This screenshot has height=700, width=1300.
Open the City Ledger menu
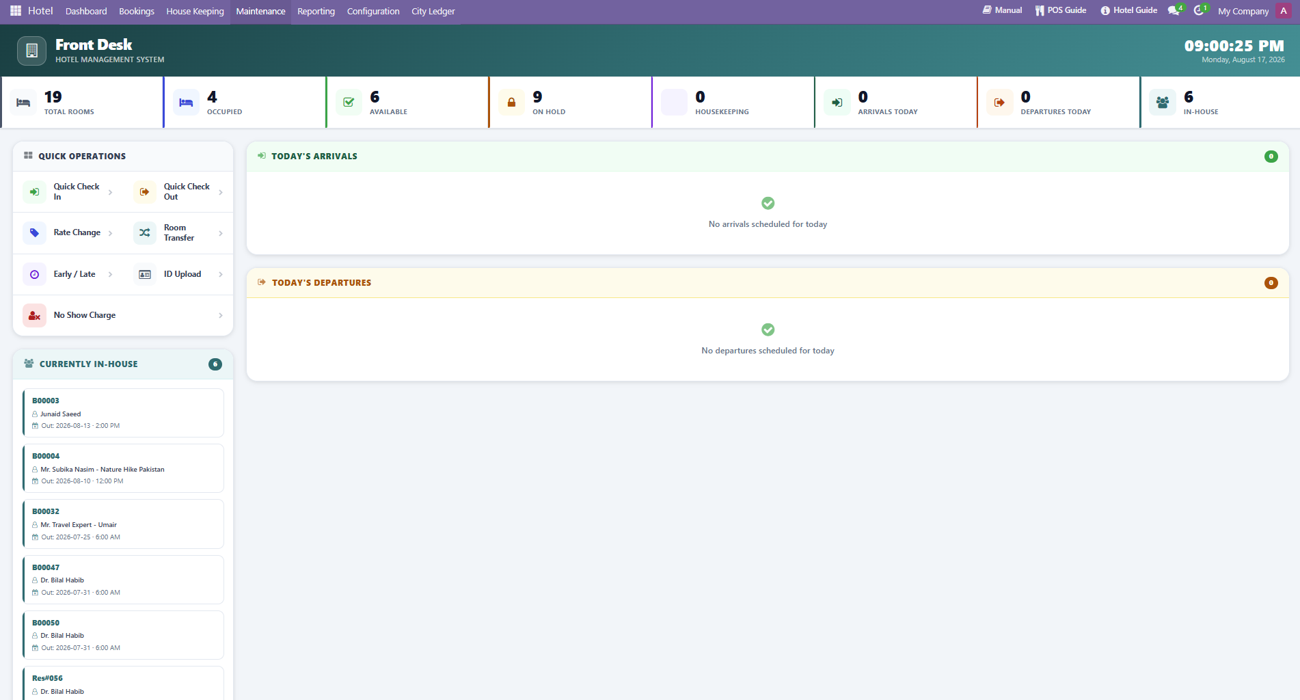(x=433, y=11)
